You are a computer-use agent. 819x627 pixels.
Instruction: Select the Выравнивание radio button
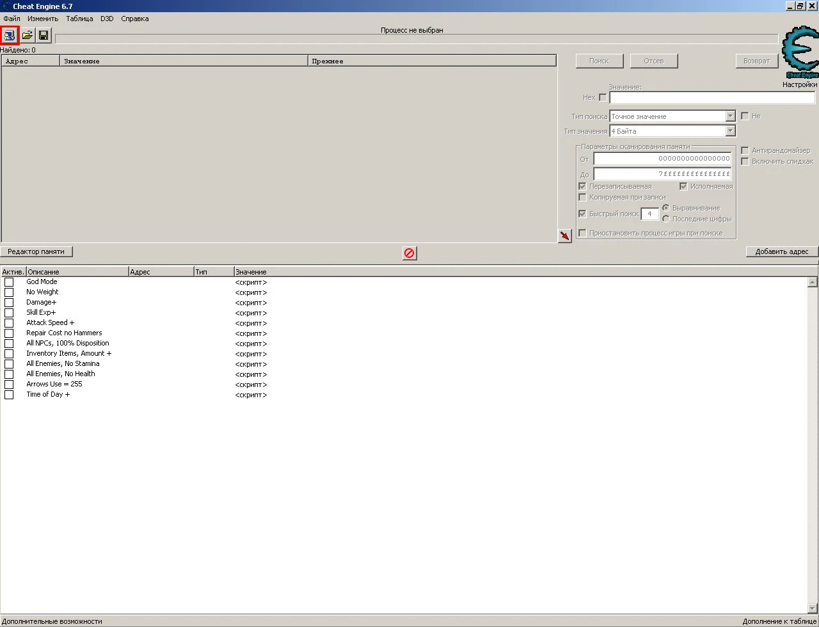coord(666,208)
